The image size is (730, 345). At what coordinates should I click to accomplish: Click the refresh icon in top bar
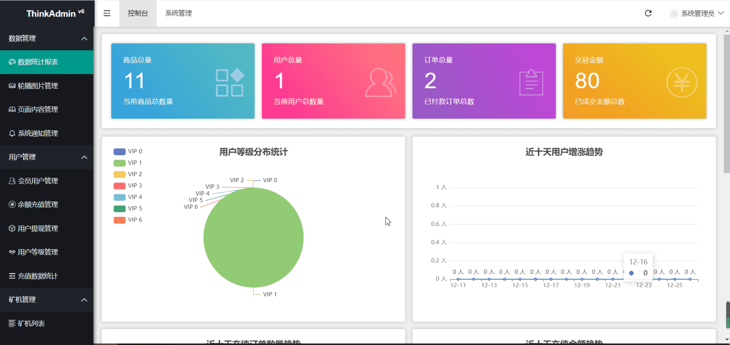click(x=648, y=13)
